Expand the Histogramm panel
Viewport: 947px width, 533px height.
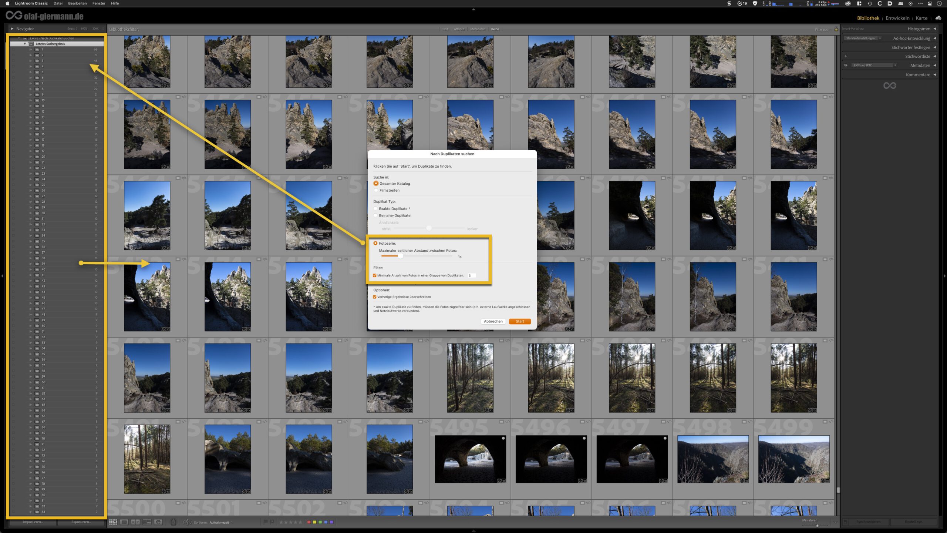[919, 29]
